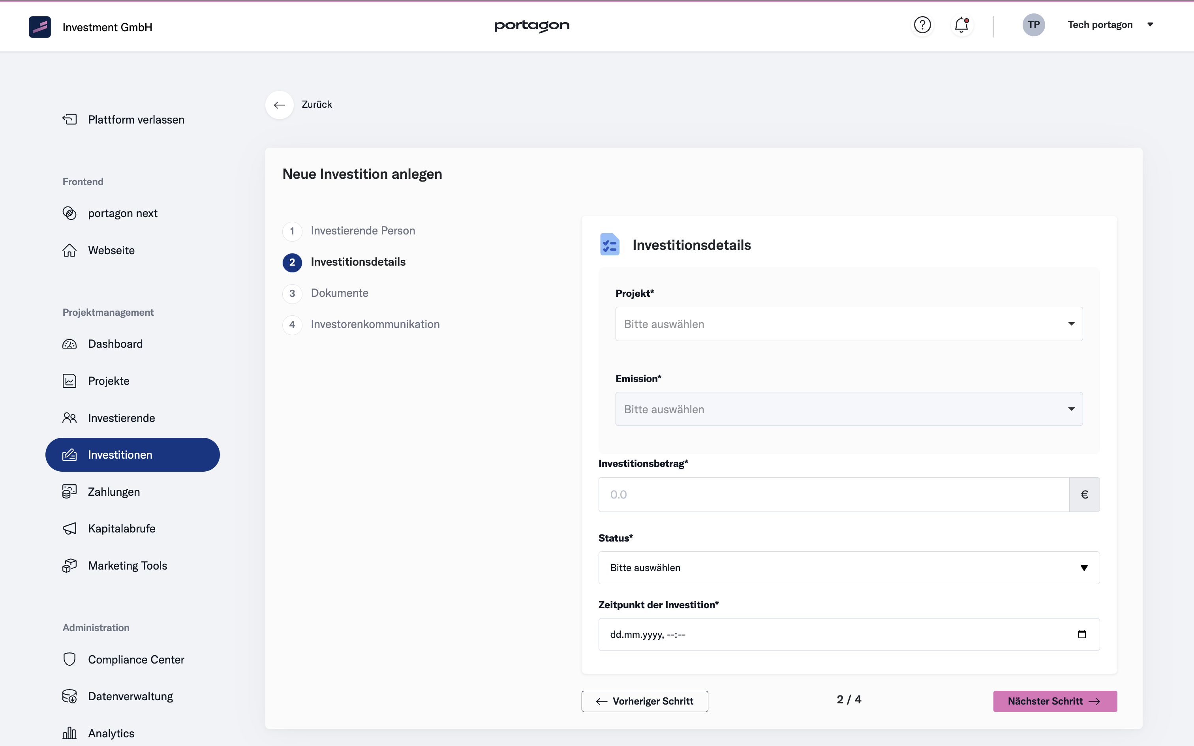1194x746 pixels.
Task: Navigate to Investierende in sidebar
Action: click(133, 418)
